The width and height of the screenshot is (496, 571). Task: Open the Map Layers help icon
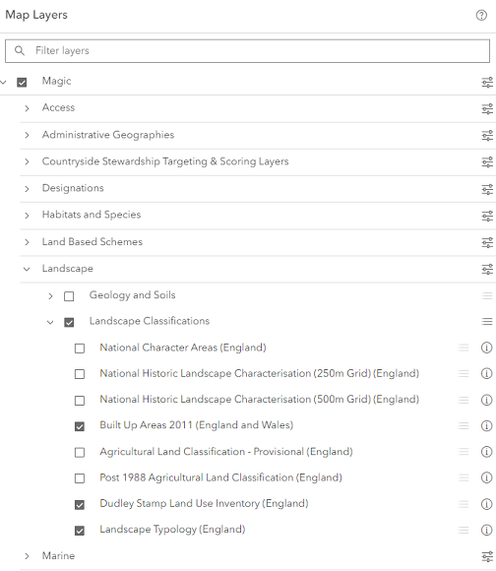click(481, 16)
